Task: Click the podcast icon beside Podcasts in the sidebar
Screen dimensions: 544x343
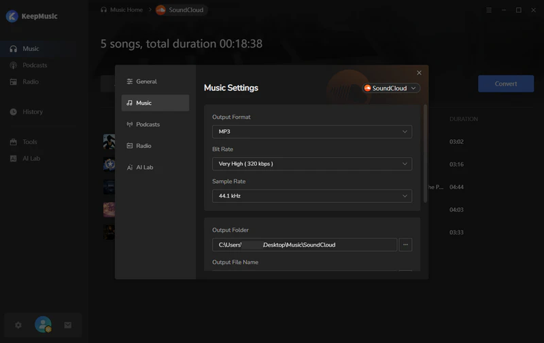Action: tap(13, 65)
